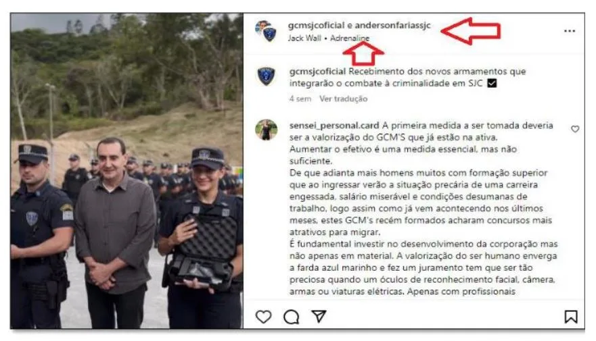Open the Adrenaline audio track link

point(350,38)
